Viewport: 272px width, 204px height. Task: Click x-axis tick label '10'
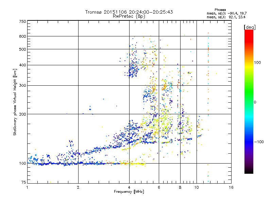(x=197, y=187)
